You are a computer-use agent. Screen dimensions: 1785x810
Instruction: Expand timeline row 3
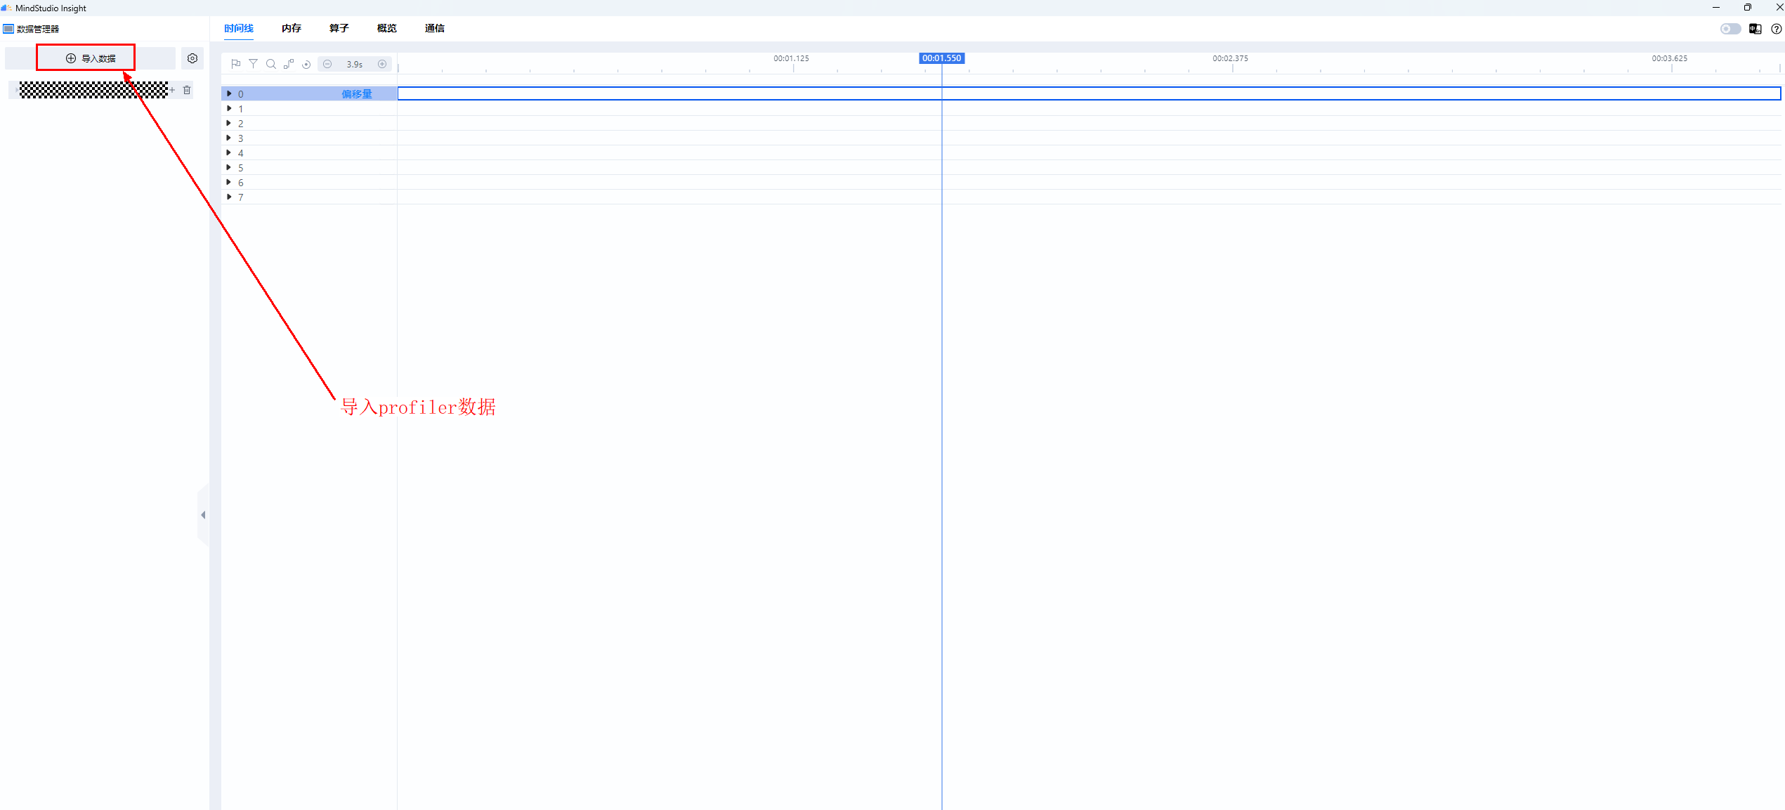click(229, 138)
